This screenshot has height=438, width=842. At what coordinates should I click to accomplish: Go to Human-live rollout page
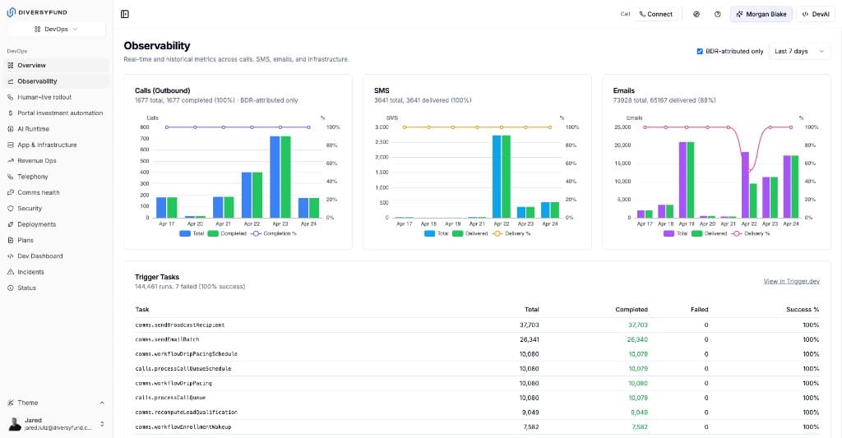(57, 97)
